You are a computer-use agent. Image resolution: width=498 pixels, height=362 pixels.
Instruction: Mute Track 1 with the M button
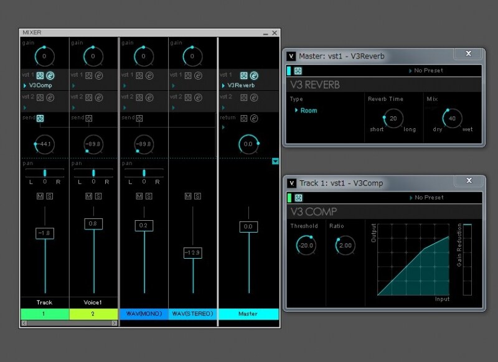click(x=40, y=196)
